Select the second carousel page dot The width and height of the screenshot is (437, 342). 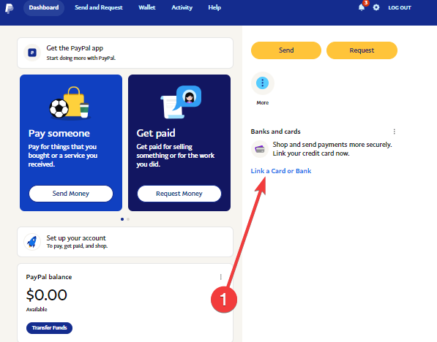pyautogui.click(x=128, y=219)
